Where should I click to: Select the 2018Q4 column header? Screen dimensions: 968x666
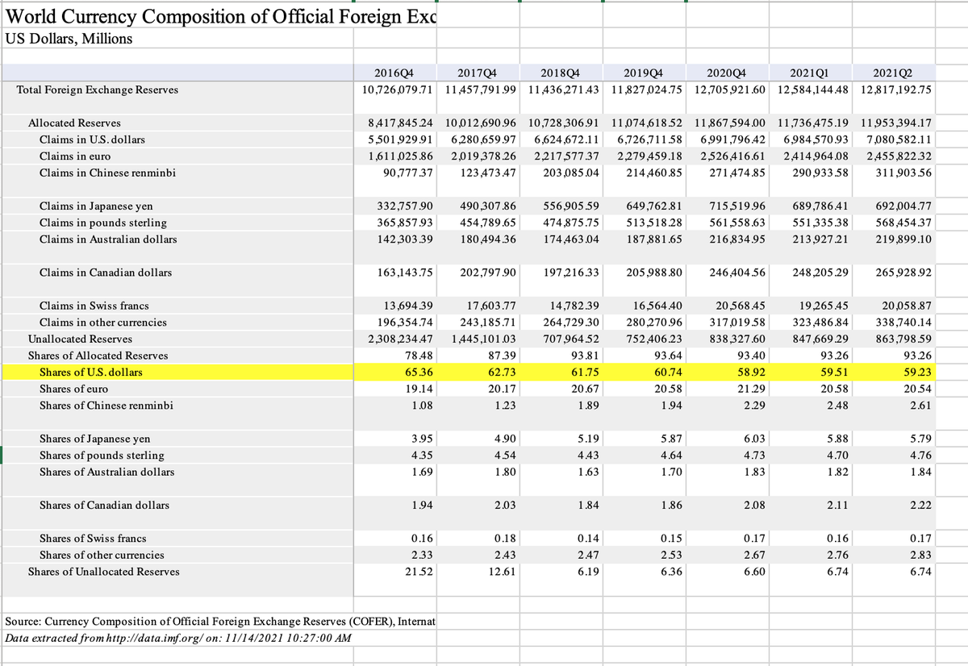(558, 74)
